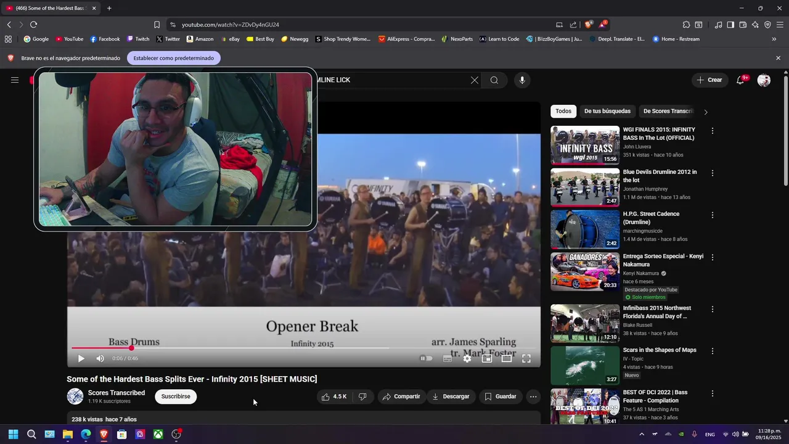Open Windows Start menu
The width and height of the screenshot is (789, 444).
(13, 434)
